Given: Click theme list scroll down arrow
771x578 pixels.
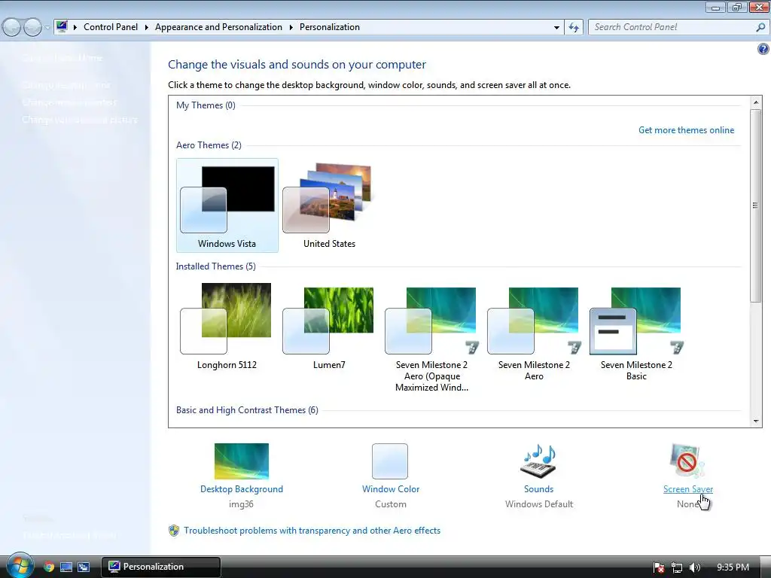Looking at the screenshot, I should click(756, 421).
